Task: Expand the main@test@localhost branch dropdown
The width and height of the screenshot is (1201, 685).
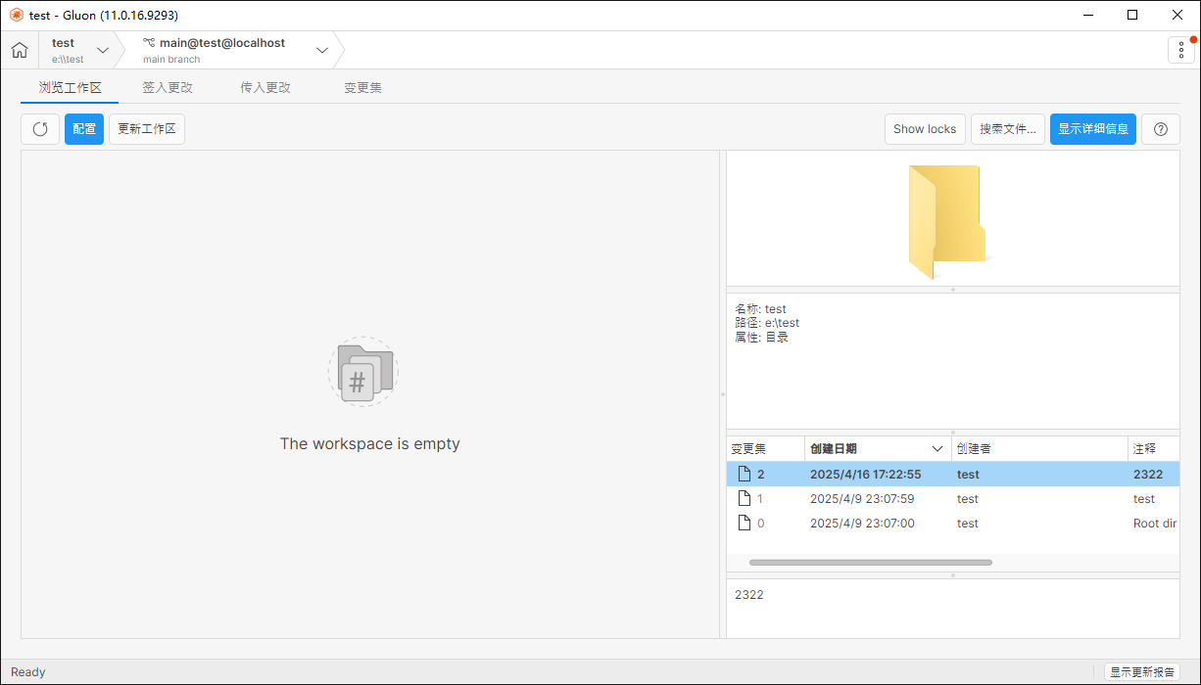Action: (x=321, y=50)
